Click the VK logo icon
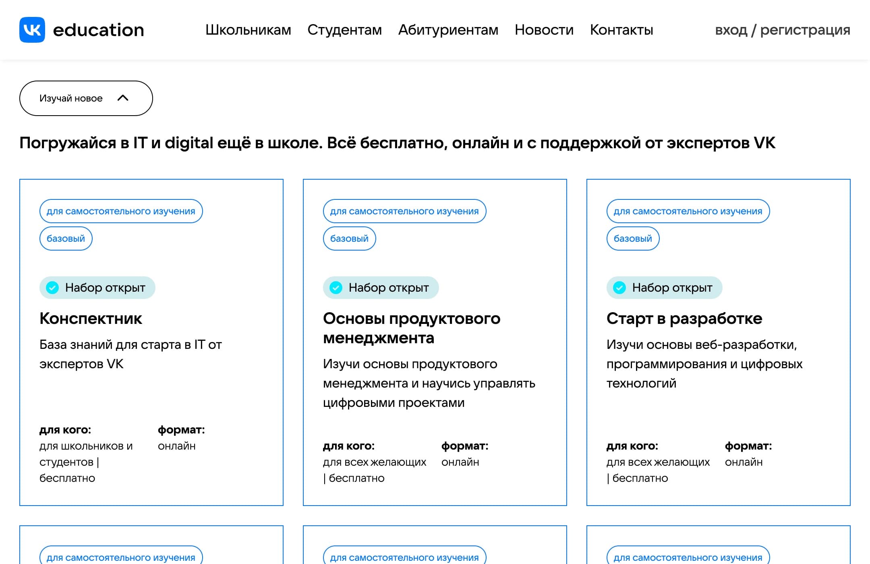This screenshot has width=870, height=564. click(x=32, y=30)
